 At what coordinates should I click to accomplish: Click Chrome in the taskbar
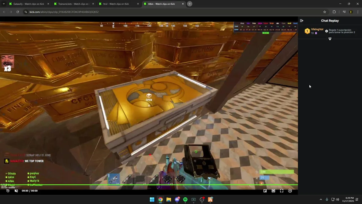(160, 199)
